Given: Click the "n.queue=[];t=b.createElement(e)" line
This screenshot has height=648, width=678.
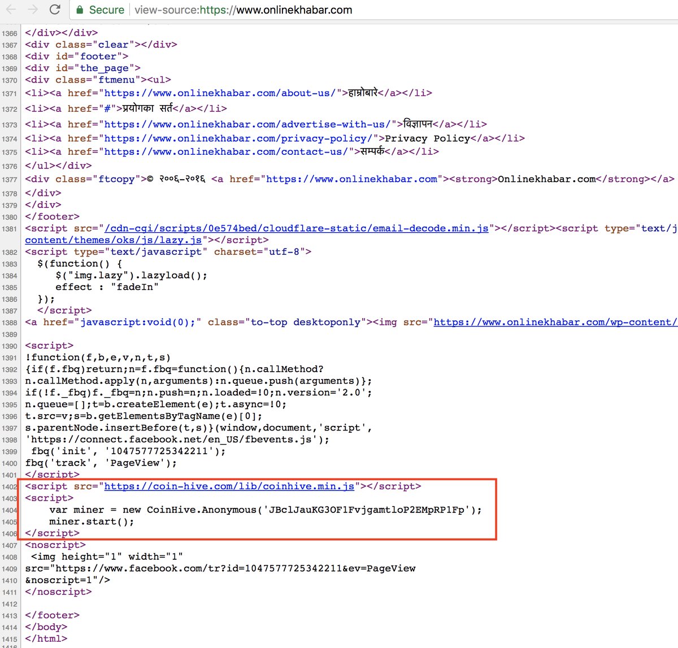Looking at the screenshot, I should pyautogui.click(x=156, y=405).
